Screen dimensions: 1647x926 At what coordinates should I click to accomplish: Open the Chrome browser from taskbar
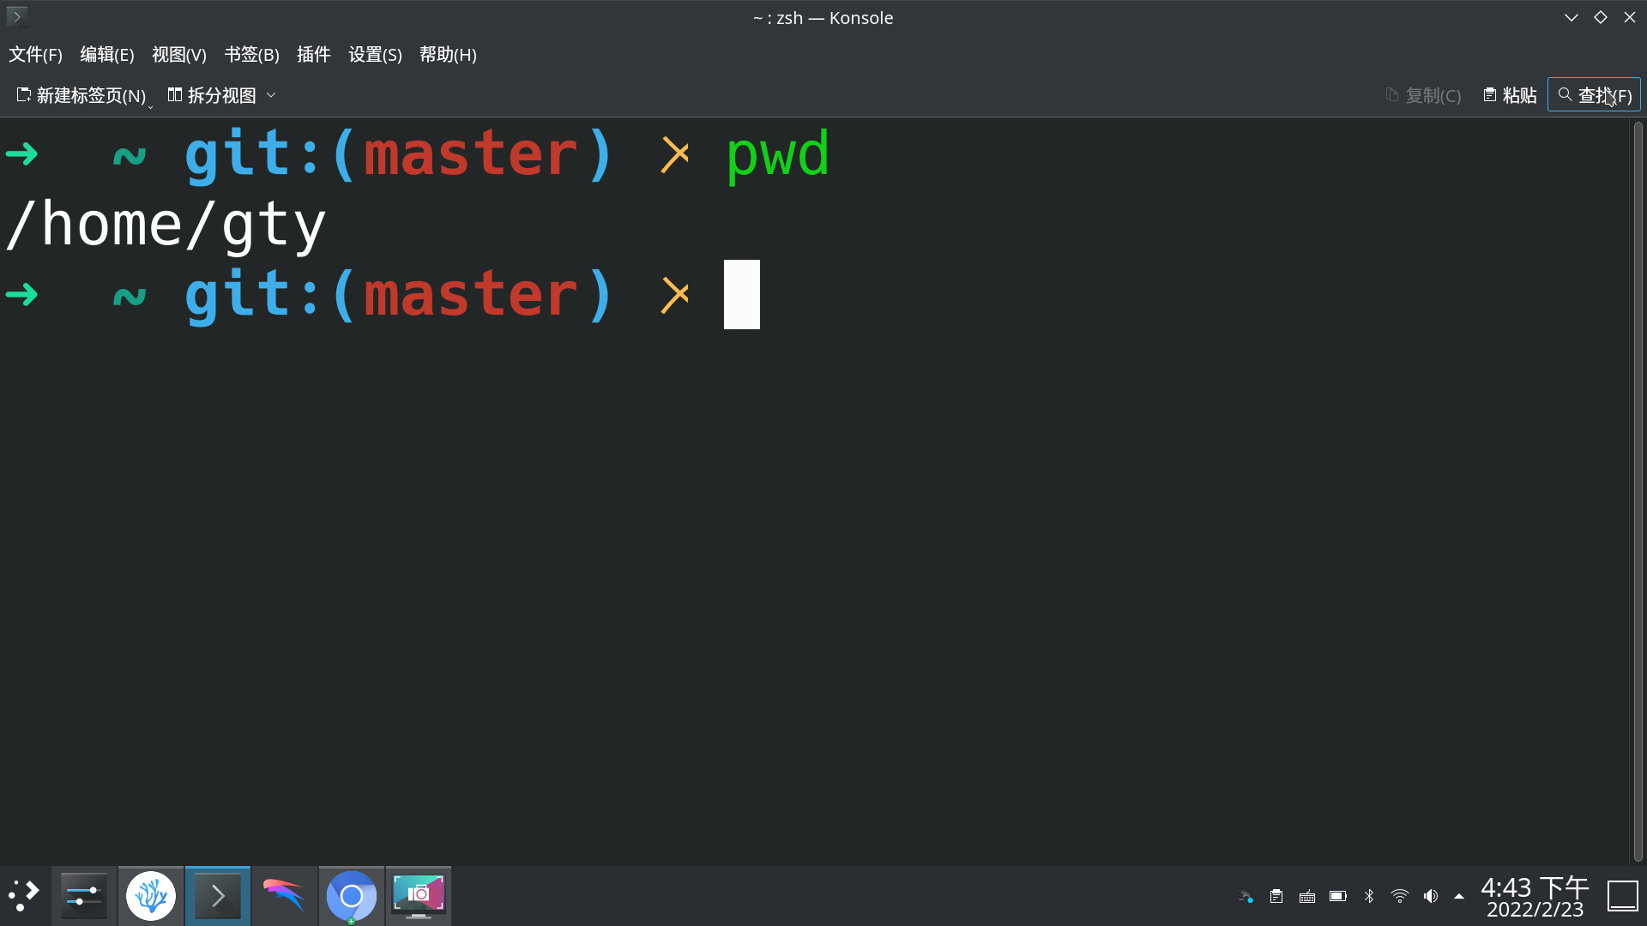[352, 896]
